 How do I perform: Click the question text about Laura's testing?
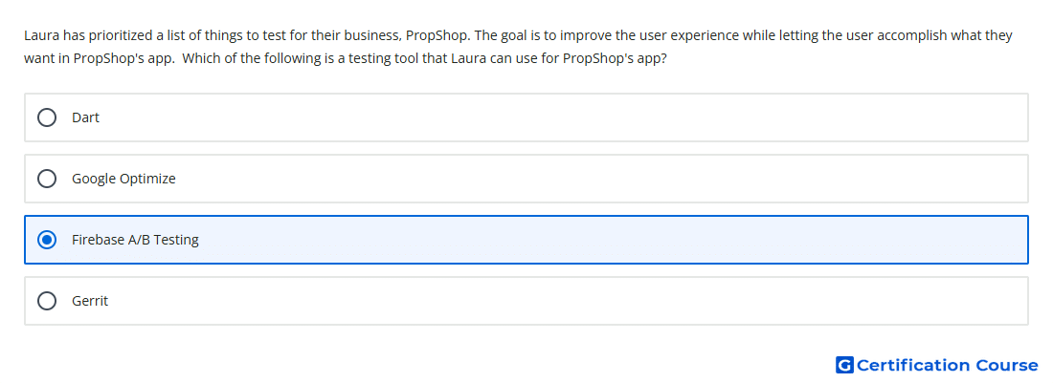click(x=518, y=46)
